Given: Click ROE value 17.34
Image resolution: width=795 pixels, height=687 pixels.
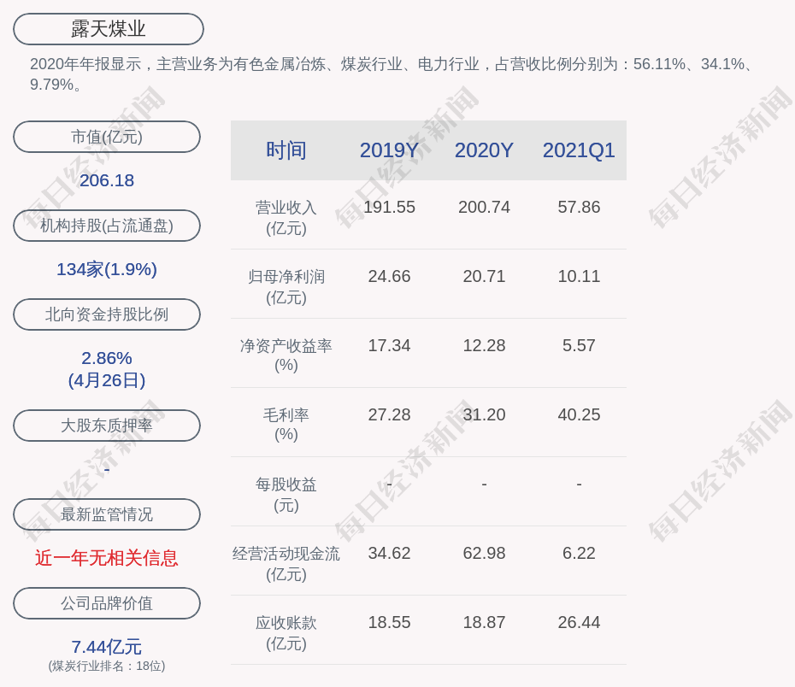Looking at the screenshot, I should 390,345.
